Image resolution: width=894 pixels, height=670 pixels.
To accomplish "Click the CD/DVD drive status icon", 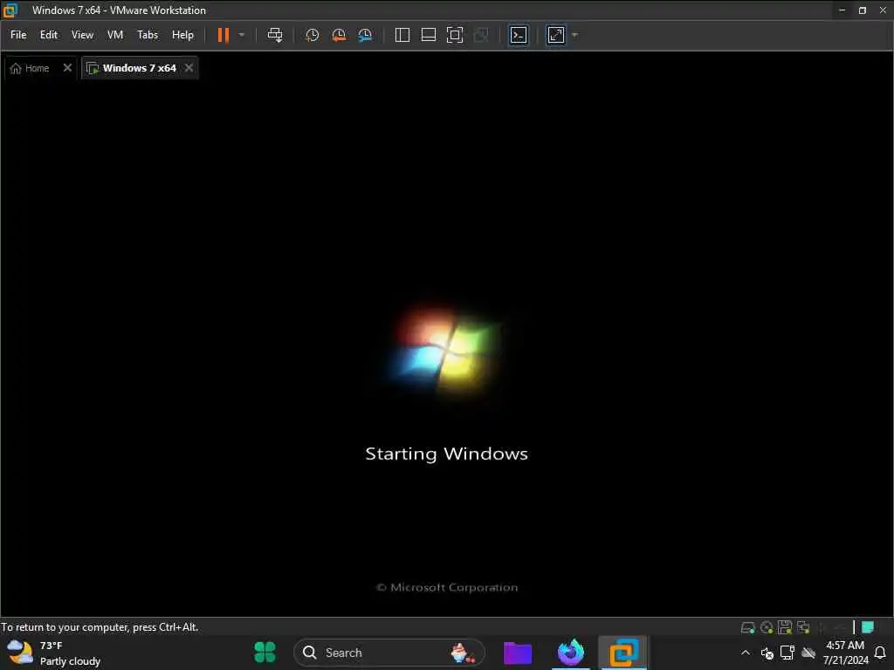I will pyautogui.click(x=767, y=628).
